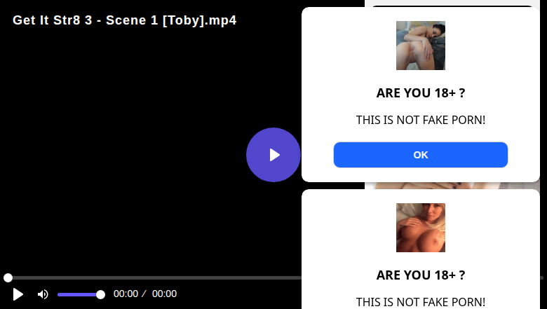Mute audio using the speaker icon

(x=43, y=294)
